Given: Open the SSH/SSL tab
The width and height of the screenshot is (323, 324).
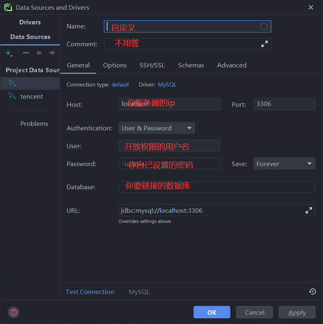Looking at the screenshot, I should (x=152, y=65).
